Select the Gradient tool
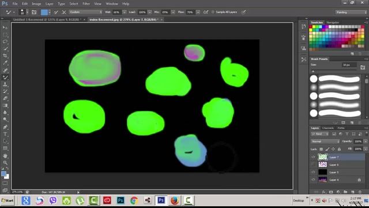The height and width of the screenshot is (208, 369). pyautogui.click(x=5, y=105)
